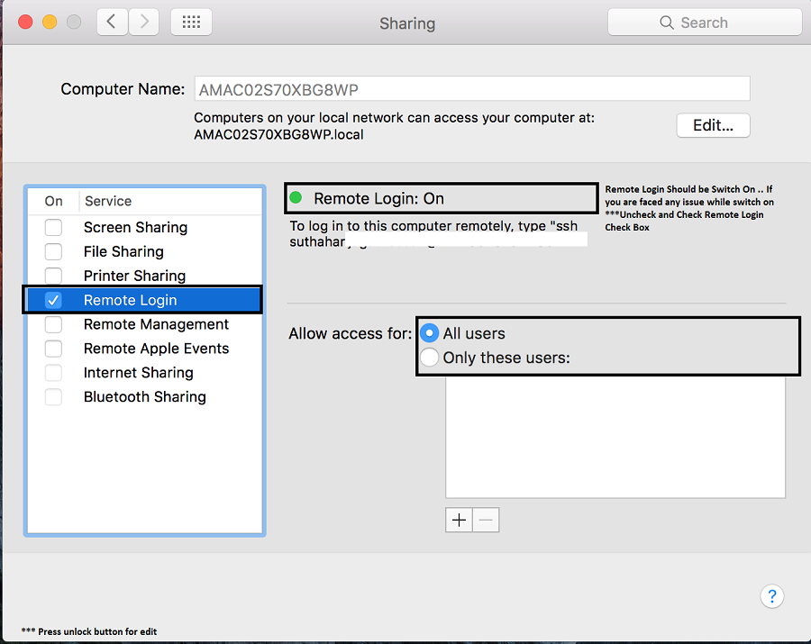
Task: Click the On column header
Action: (53, 201)
